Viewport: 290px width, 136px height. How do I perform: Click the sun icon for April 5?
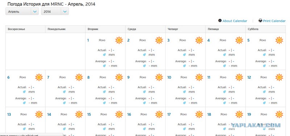pos(279,40)
